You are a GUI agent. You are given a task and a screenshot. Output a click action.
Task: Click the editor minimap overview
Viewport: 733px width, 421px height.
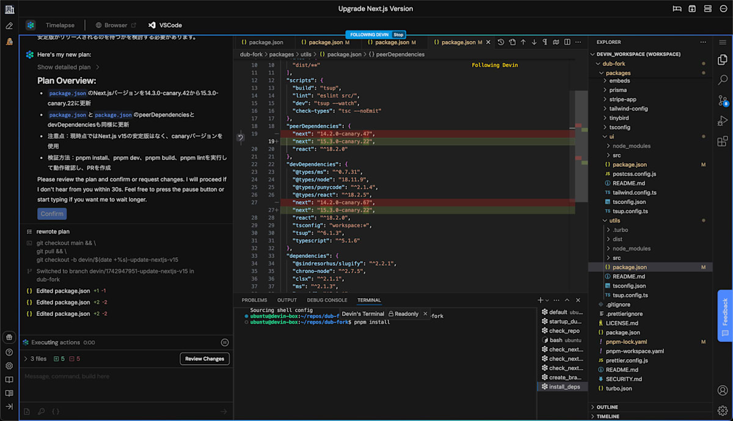point(578,153)
